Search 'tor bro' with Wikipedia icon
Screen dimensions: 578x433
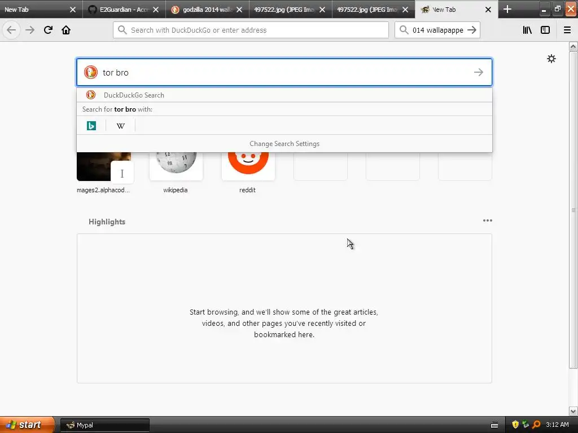coord(121,126)
